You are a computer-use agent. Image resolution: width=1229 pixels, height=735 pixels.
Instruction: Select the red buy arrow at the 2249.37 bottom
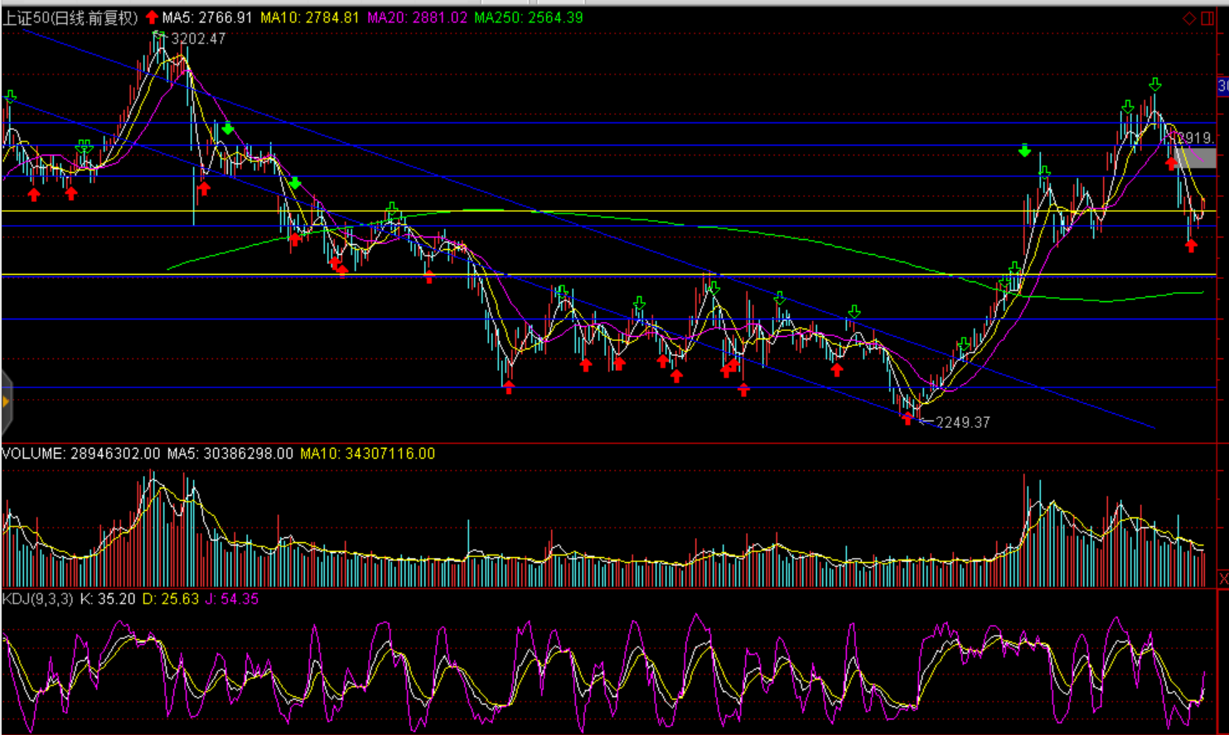tap(907, 419)
